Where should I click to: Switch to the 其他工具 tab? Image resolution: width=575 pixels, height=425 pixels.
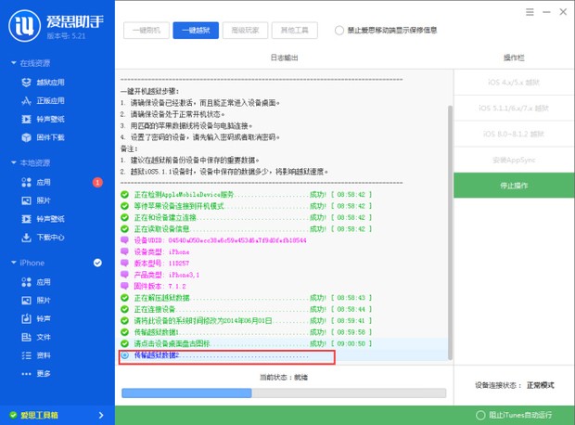click(295, 30)
